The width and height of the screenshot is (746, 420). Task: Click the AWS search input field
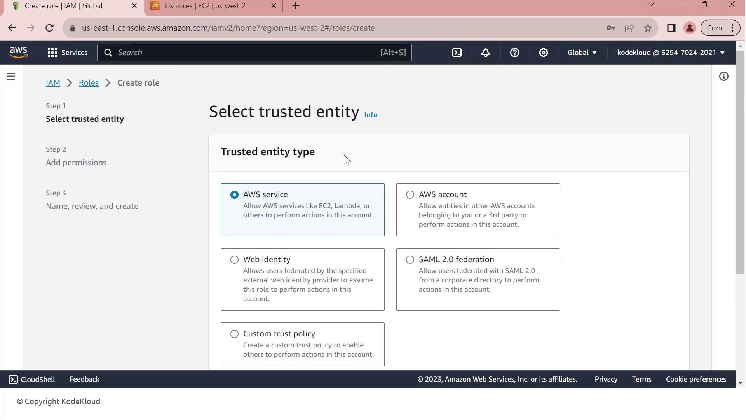[249, 52]
